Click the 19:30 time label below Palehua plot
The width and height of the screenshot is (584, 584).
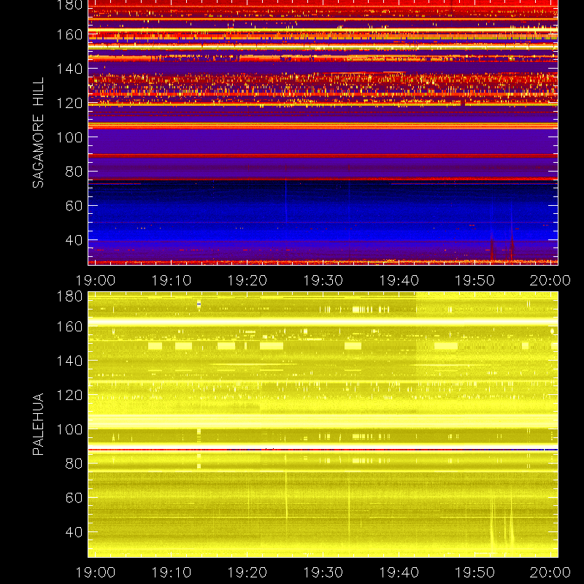coord(323,572)
